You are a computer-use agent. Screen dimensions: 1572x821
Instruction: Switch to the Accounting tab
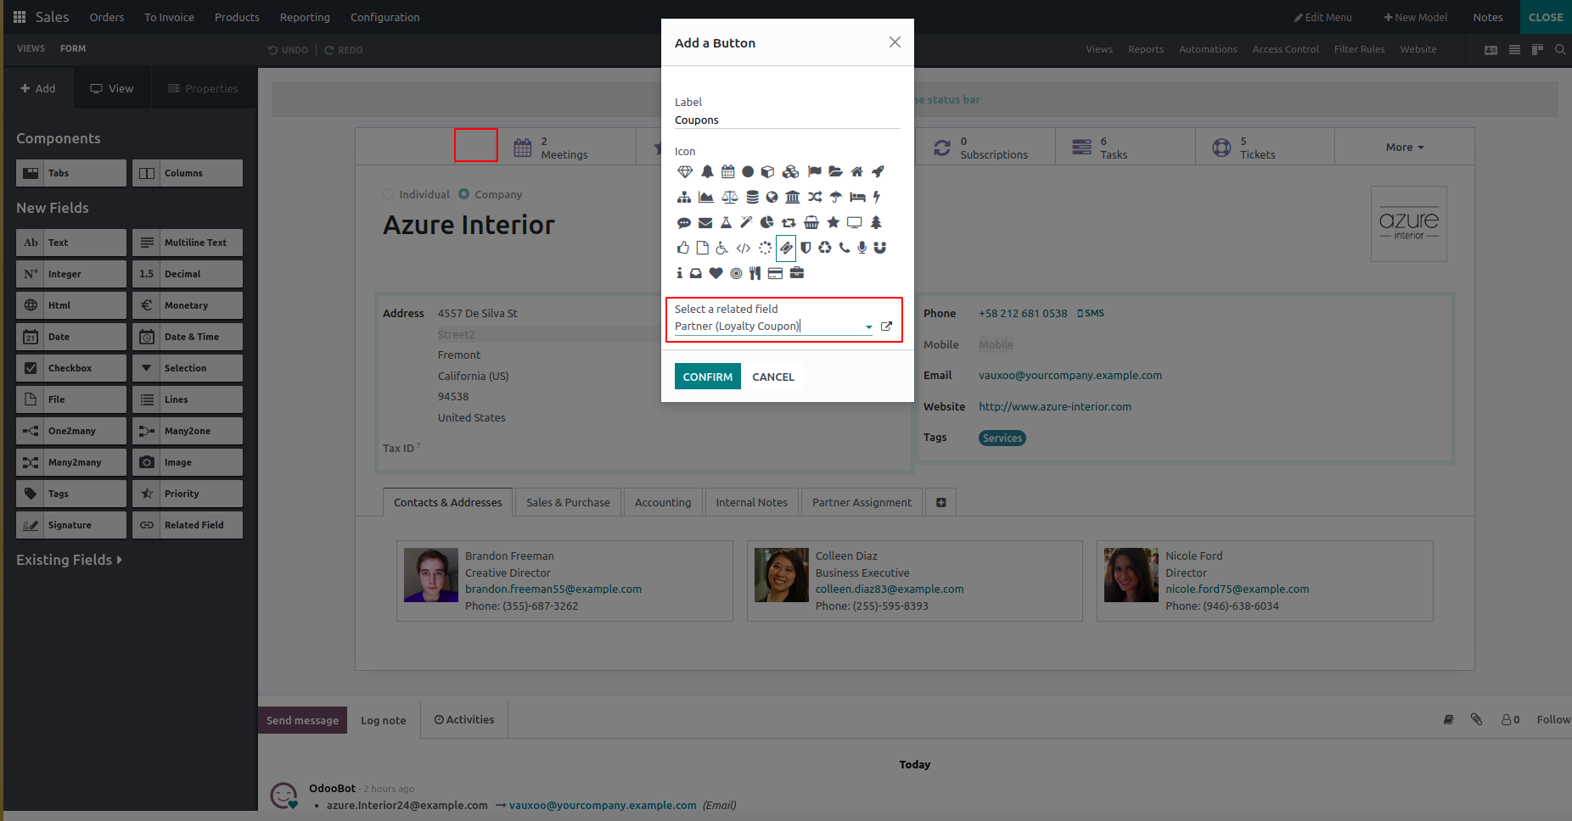click(x=663, y=503)
